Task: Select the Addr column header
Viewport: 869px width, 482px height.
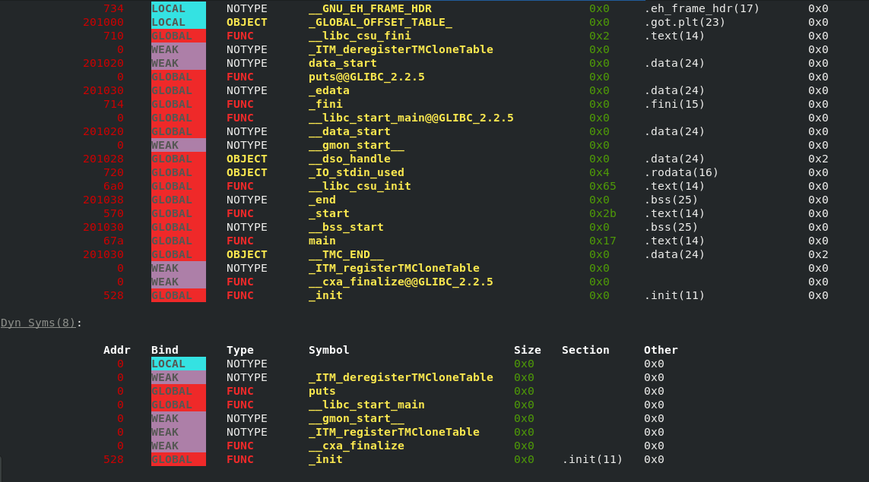Action: pos(117,350)
